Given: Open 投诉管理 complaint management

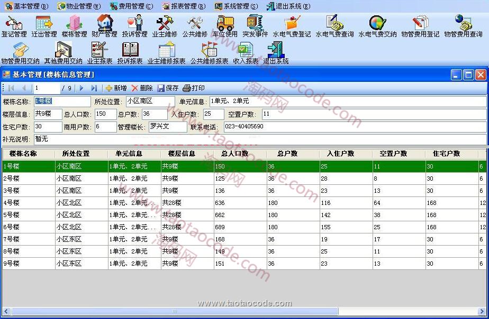Looking at the screenshot, I should click(134, 26).
